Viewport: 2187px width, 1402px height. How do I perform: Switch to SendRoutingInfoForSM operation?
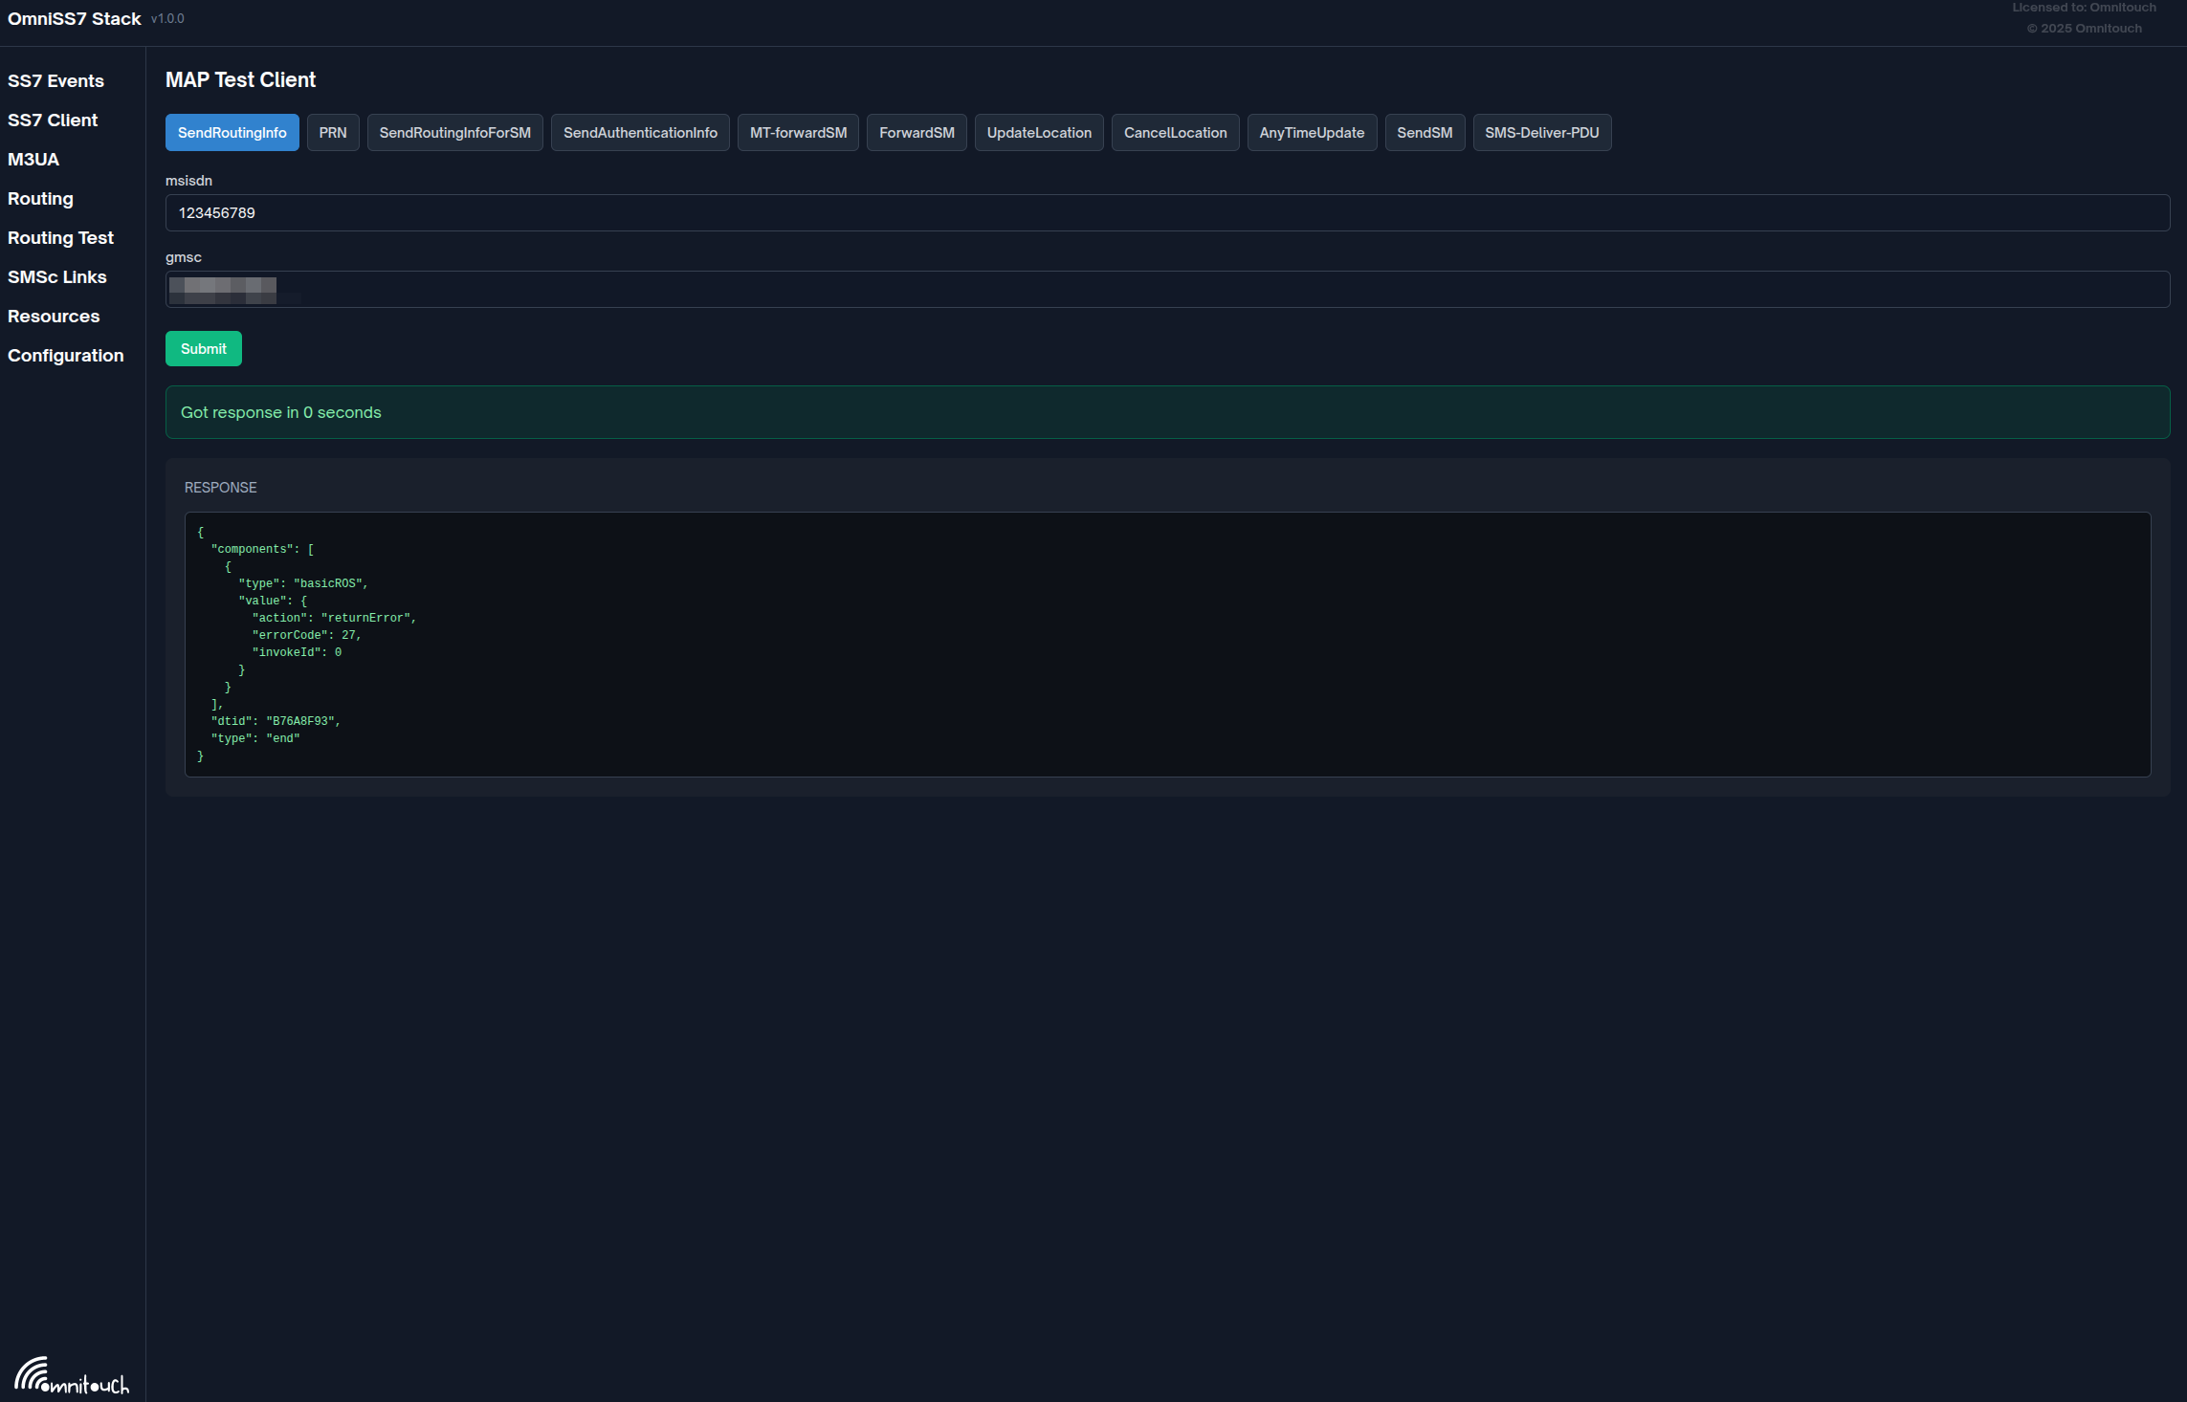[454, 132]
